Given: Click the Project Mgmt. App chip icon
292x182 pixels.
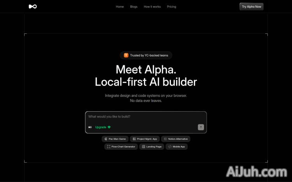Looking at the screenshot, I should 134,139.
